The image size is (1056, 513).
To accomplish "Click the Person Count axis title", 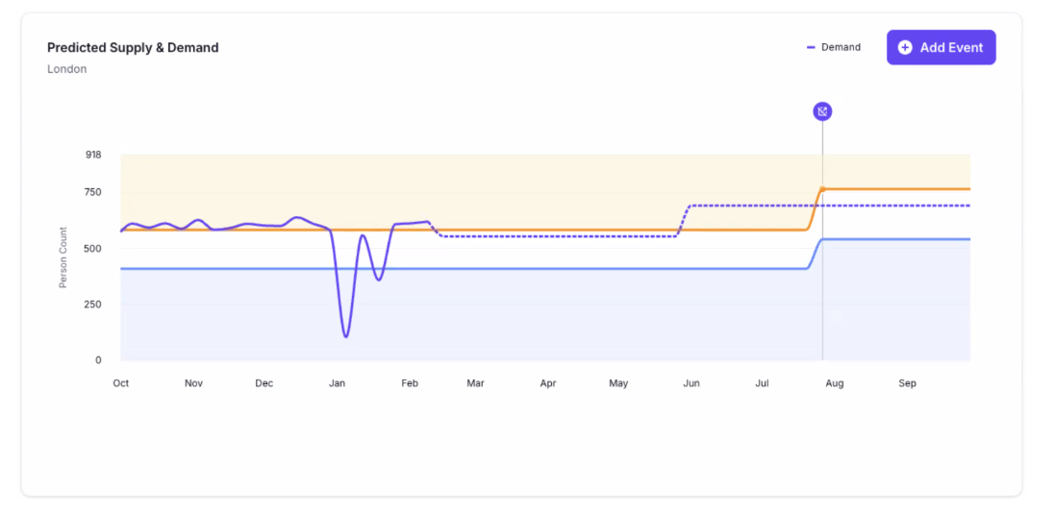I will tap(63, 257).
